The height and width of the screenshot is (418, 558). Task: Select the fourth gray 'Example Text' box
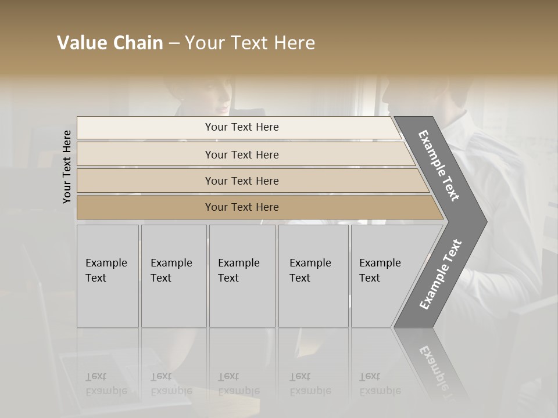313,276
